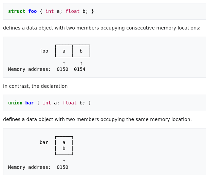206x178 pixels.
Task: Click the 'float' type in union bar code
Action: [70, 103]
